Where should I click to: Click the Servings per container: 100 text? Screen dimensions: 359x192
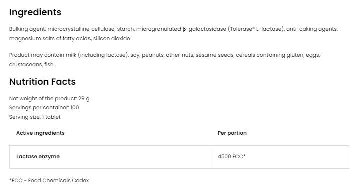click(44, 107)
